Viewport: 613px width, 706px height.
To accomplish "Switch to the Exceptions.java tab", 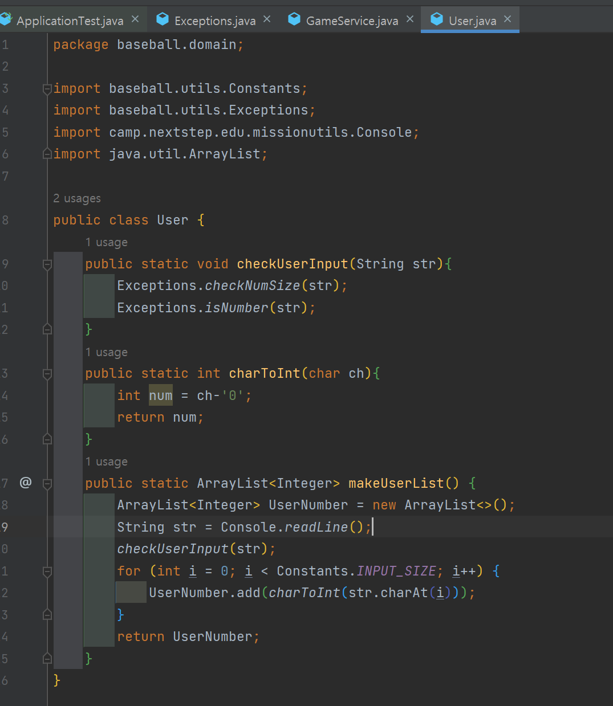I will coord(215,21).
